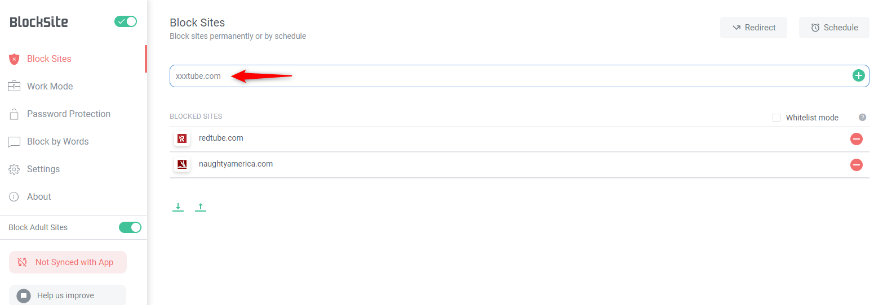Click the Redirect button
Screen dimensions: 874x305
tap(753, 28)
